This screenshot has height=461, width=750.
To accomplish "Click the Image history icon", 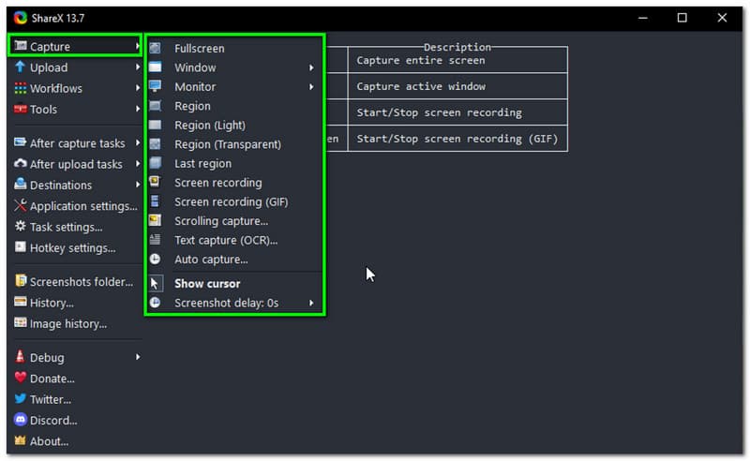I will pos(20,322).
